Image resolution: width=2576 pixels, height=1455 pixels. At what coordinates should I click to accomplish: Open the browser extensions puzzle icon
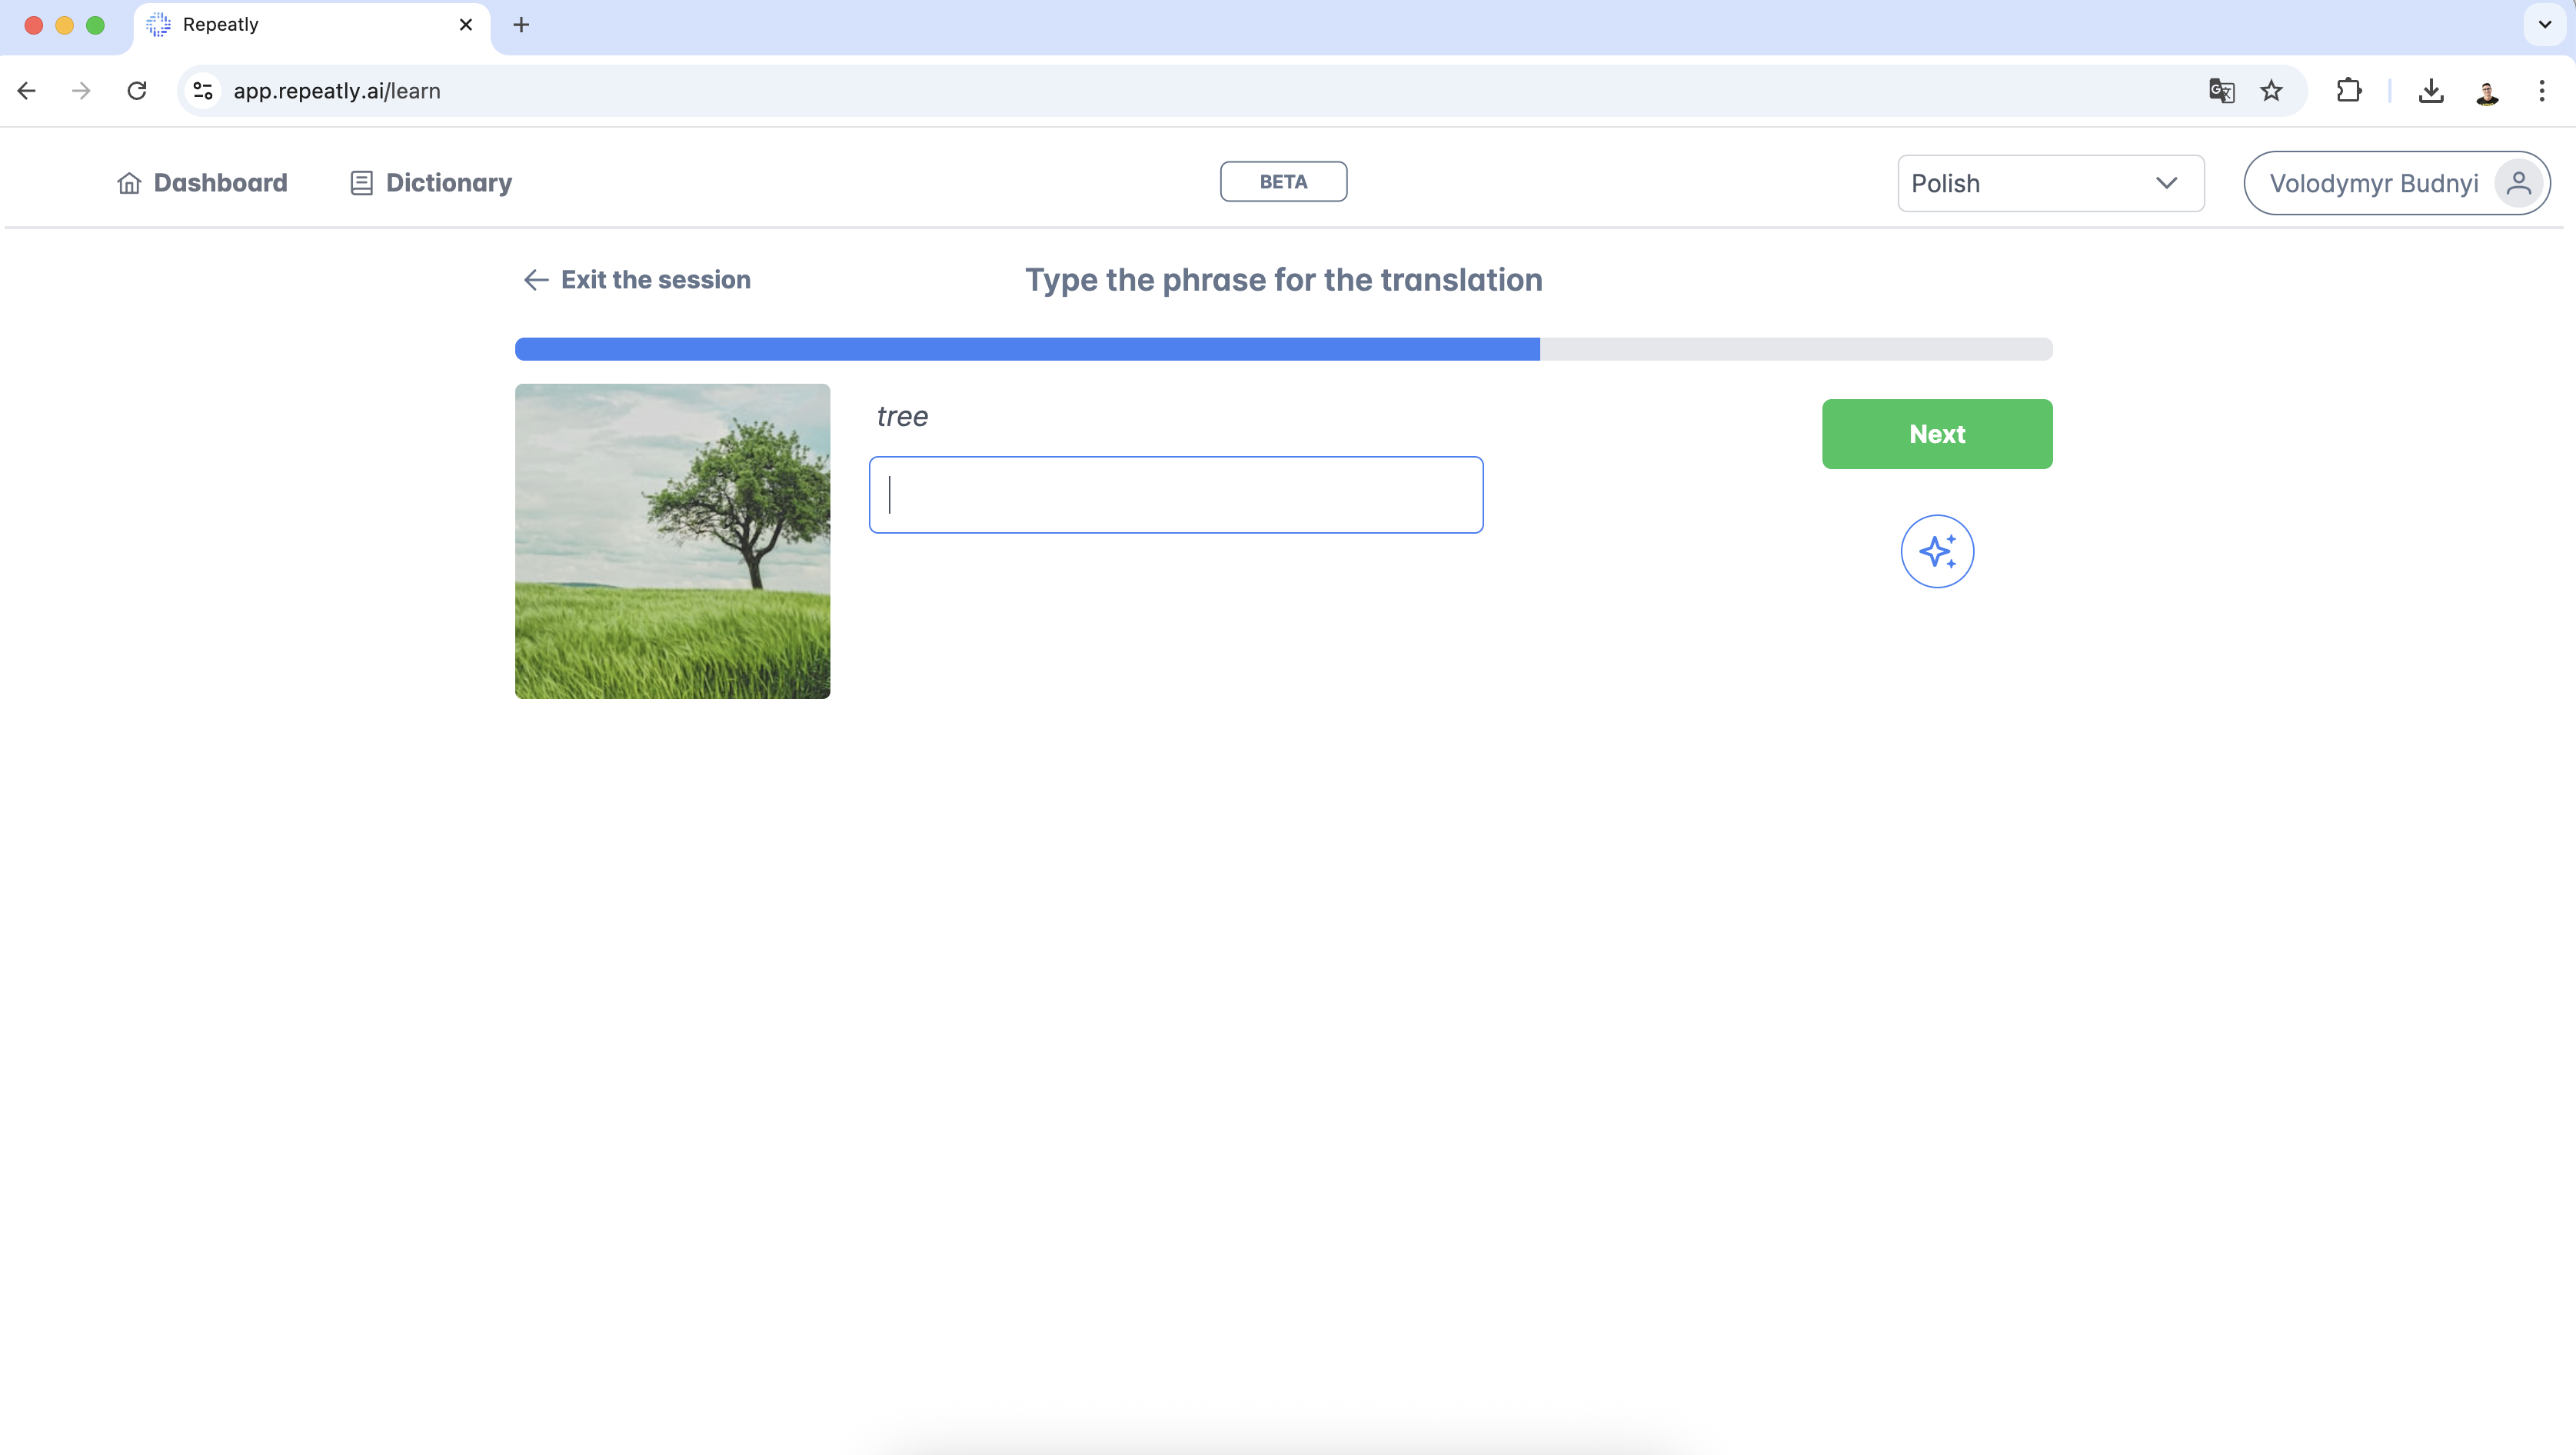(2349, 91)
